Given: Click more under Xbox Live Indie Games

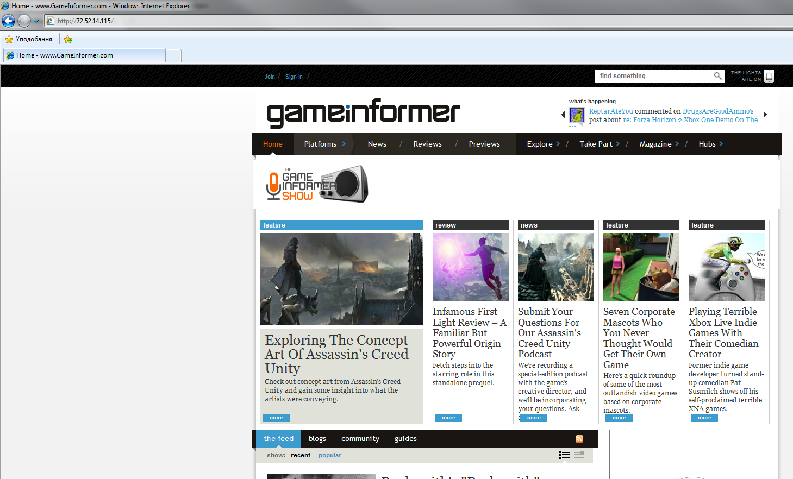Looking at the screenshot, I should point(704,418).
